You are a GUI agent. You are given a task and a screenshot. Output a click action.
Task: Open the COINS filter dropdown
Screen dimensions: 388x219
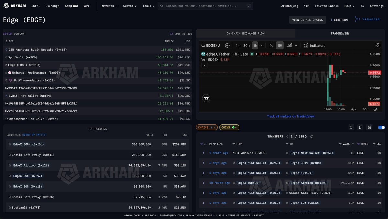[229, 127]
